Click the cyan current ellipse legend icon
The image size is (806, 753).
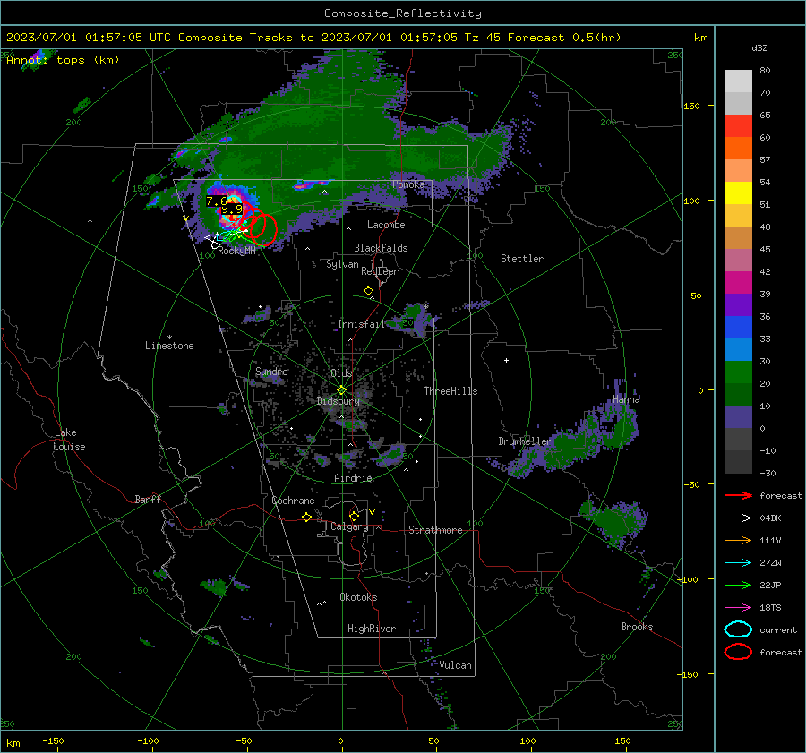point(738,629)
